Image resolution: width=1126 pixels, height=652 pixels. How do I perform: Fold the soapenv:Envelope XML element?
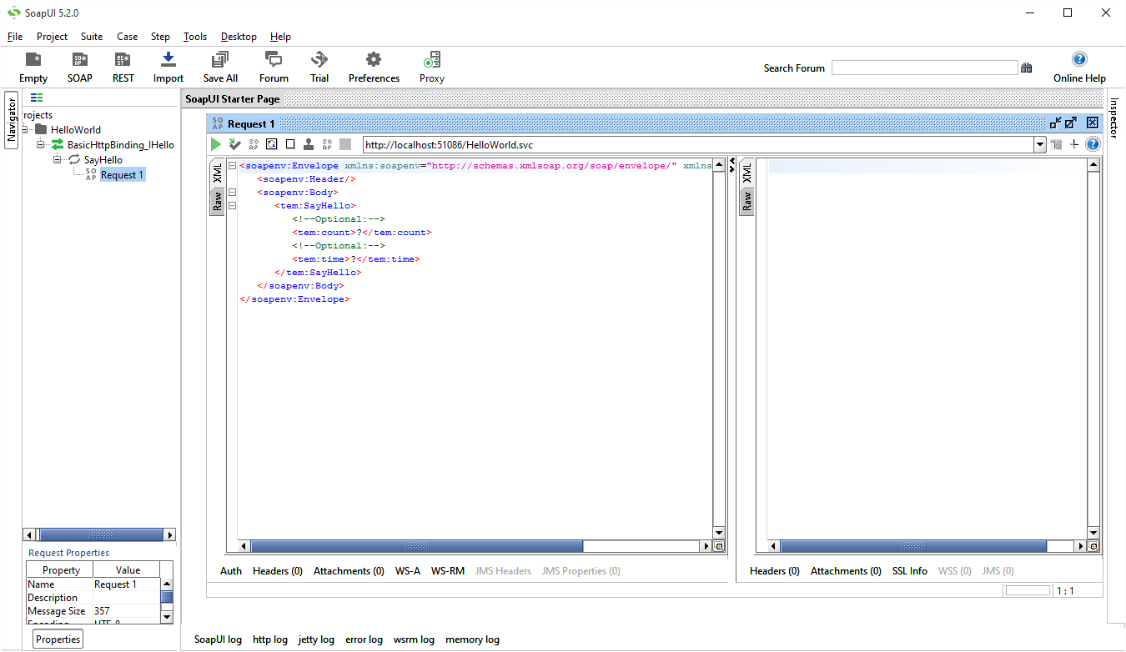pos(232,165)
